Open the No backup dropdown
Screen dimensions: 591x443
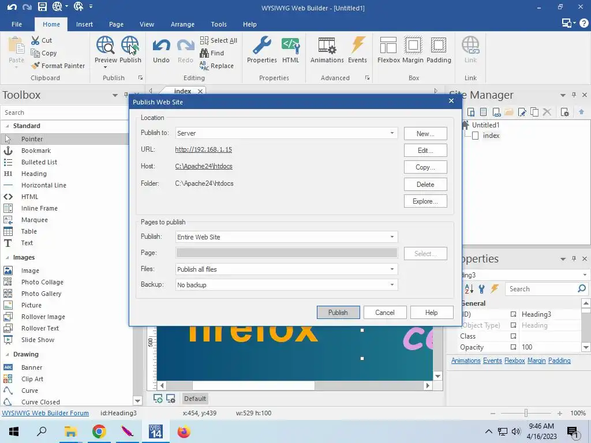point(392,285)
